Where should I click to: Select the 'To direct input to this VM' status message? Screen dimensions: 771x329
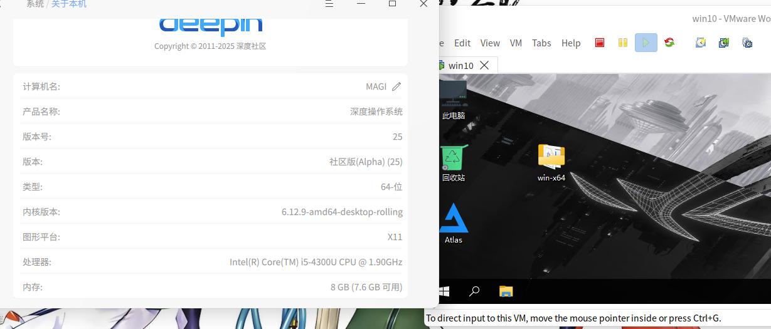pyautogui.click(x=573, y=318)
